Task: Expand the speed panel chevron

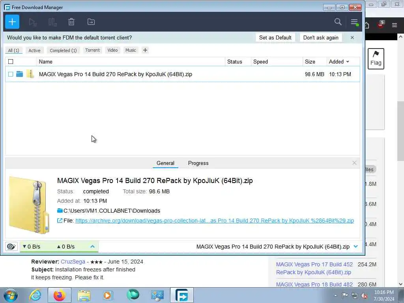Action: tap(92, 247)
